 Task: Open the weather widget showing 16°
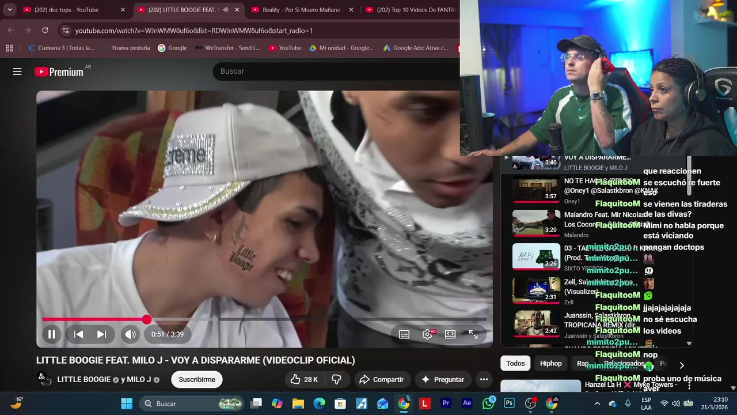click(16, 403)
